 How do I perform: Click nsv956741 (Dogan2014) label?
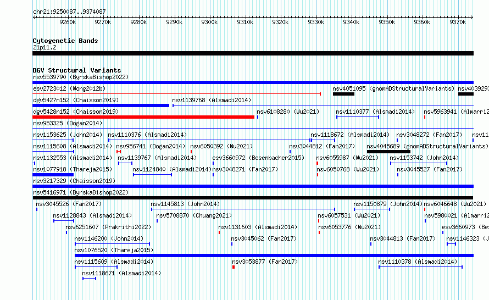pyautogui.click(x=151, y=146)
